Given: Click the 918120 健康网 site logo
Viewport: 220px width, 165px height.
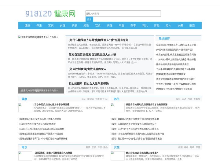Looking at the screenshot, I should (50, 14).
